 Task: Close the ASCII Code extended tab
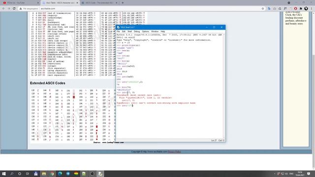(116, 3)
